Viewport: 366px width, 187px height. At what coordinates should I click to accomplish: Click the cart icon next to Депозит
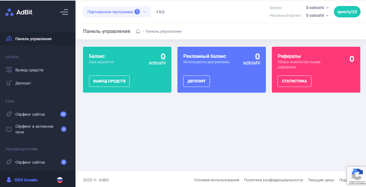pyautogui.click(x=8, y=83)
